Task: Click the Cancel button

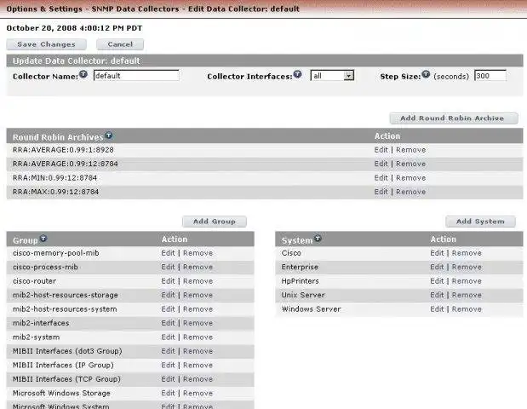Action: pyautogui.click(x=120, y=44)
